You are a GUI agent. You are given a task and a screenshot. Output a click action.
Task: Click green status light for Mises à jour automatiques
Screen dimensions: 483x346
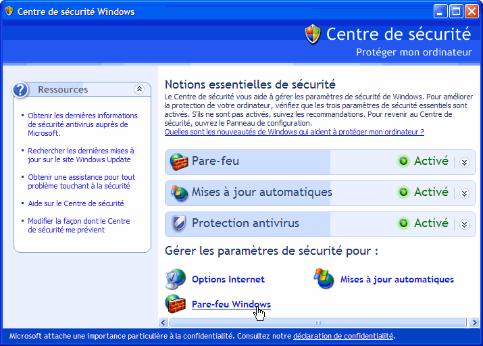pos(403,192)
